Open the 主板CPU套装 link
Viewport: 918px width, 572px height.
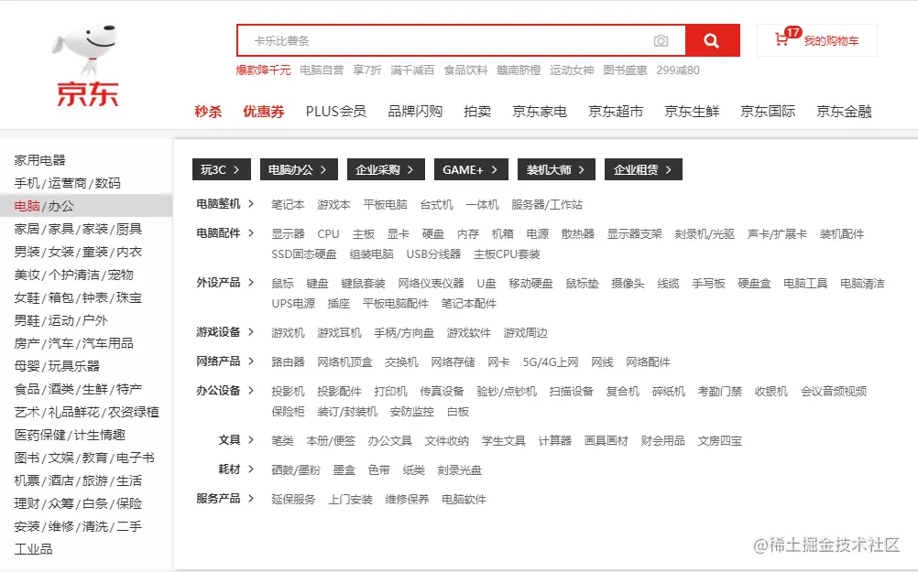(507, 254)
